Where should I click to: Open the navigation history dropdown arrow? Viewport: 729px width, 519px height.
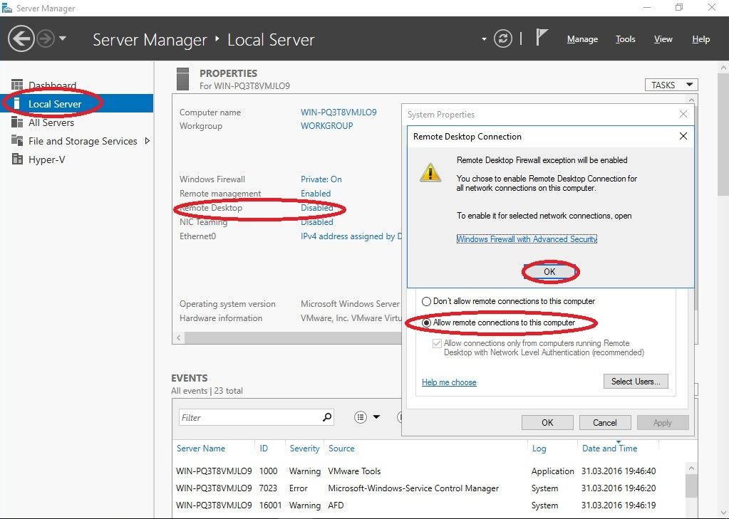tap(63, 38)
